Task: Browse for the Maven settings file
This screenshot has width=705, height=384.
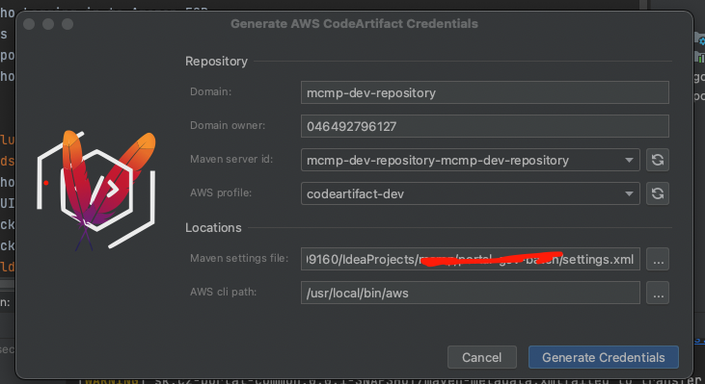Action: [x=658, y=259]
